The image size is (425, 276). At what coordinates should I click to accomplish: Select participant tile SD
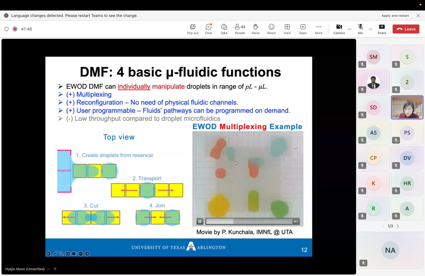(373, 107)
